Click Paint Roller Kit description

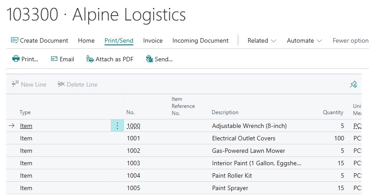point(232,176)
